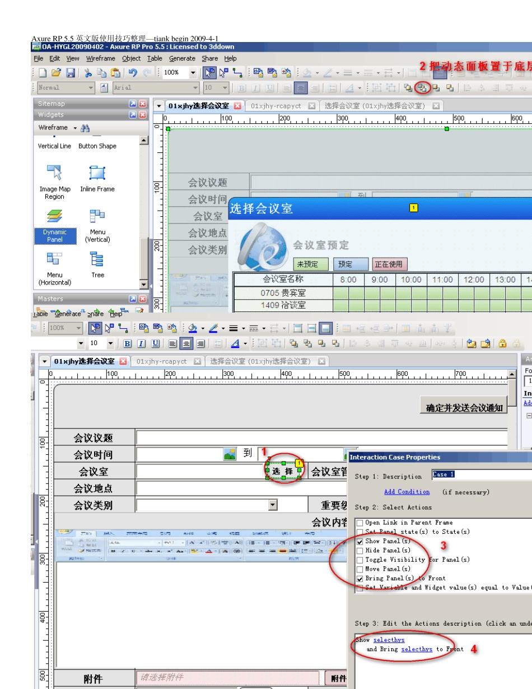
Task: Click the 选 择 button
Action: click(x=283, y=472)
